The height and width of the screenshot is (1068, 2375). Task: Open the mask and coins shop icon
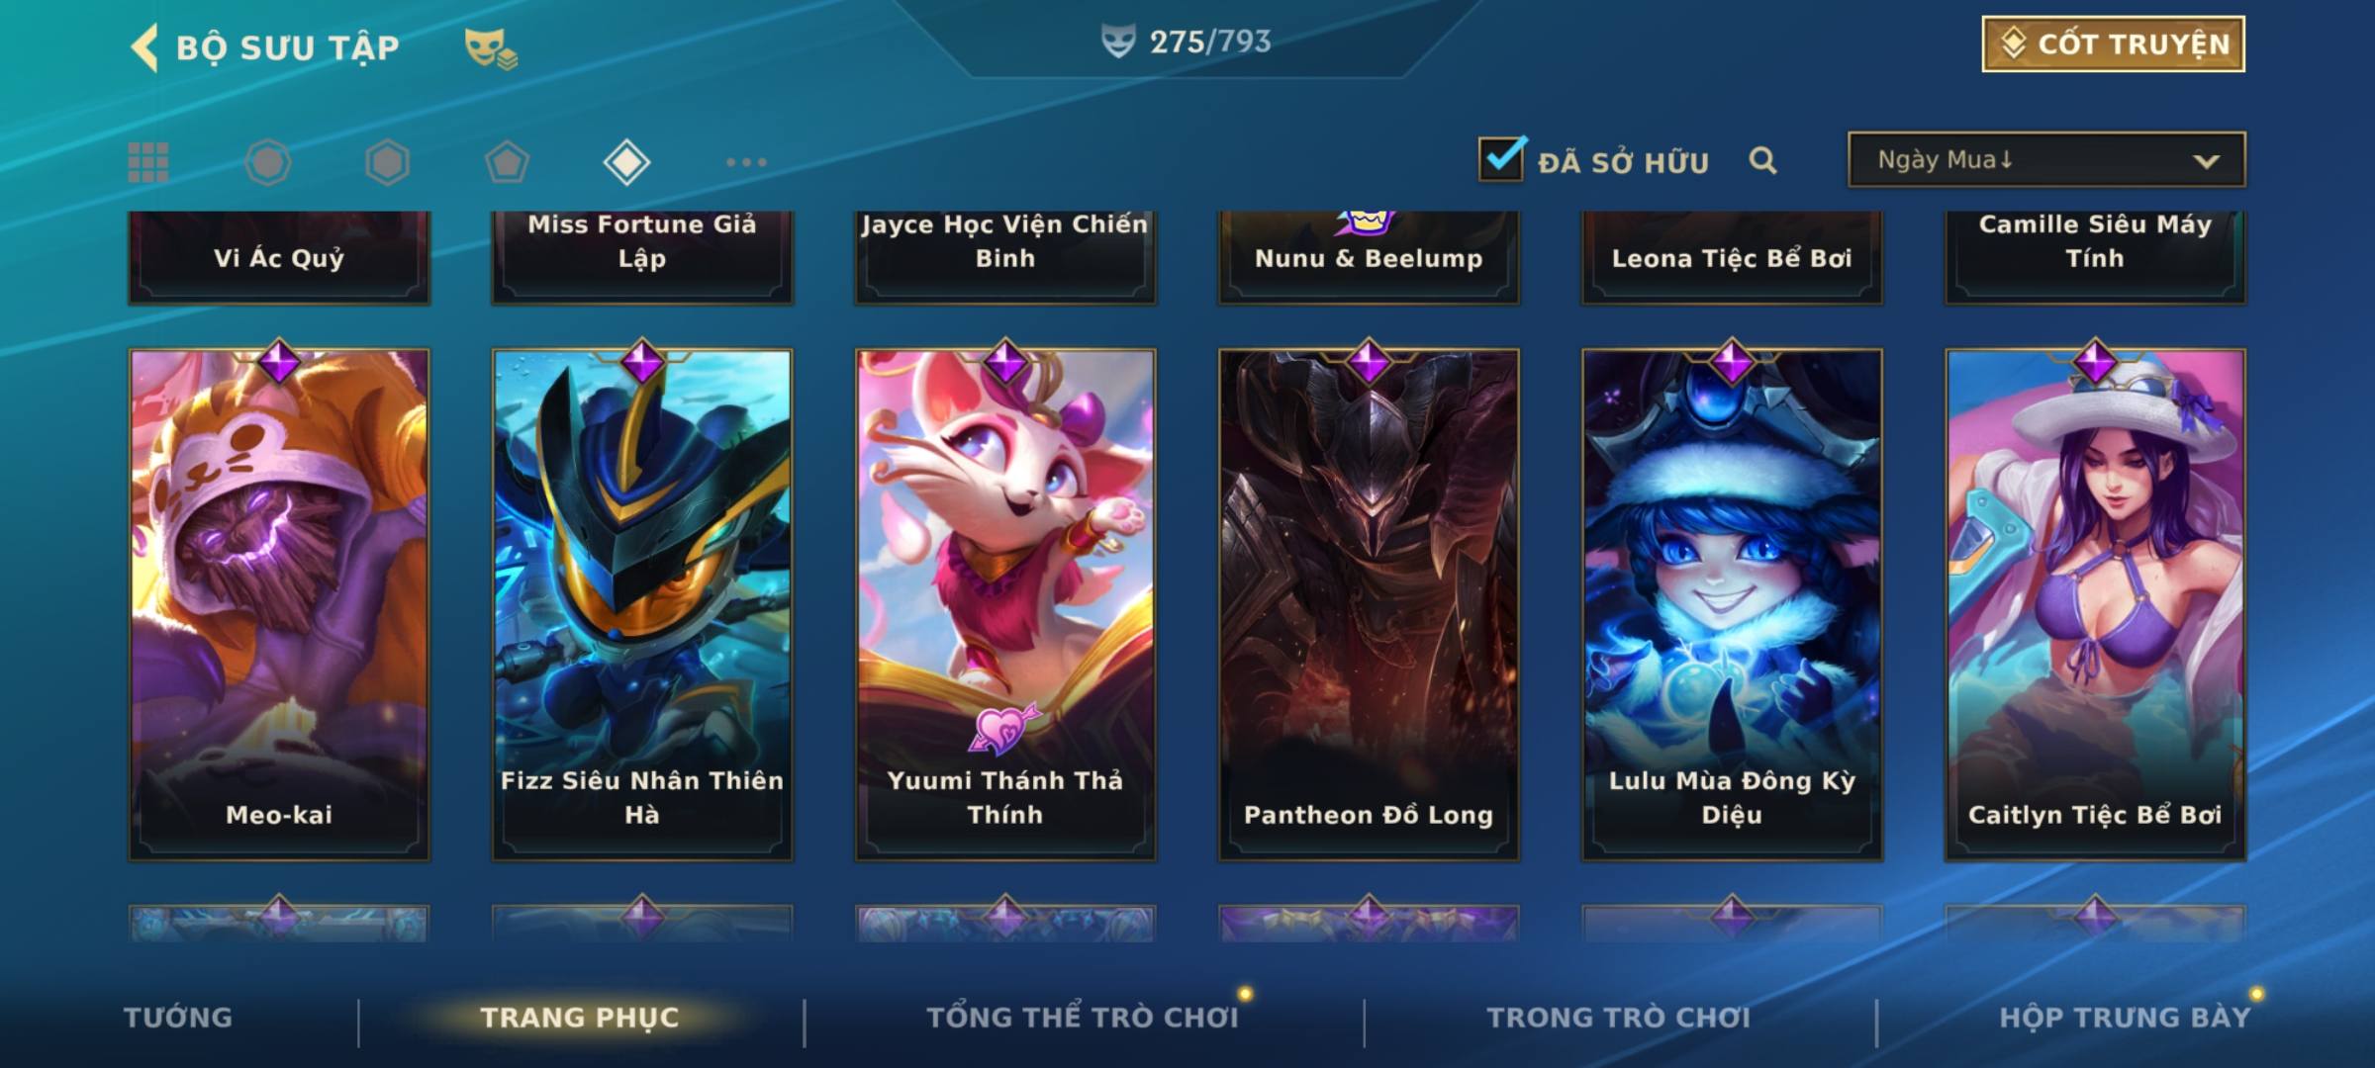pyautogui.click(x=491, y=47)
